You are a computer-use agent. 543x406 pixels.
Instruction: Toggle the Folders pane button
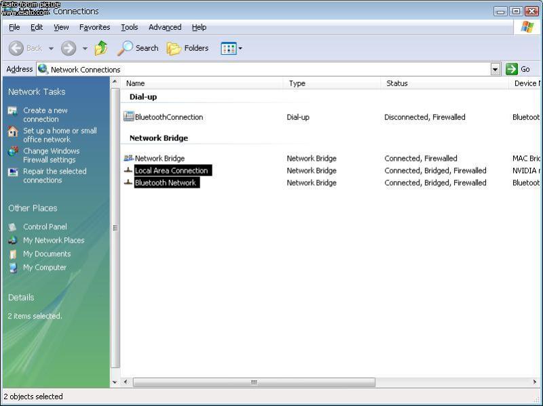tap(187, 48)
